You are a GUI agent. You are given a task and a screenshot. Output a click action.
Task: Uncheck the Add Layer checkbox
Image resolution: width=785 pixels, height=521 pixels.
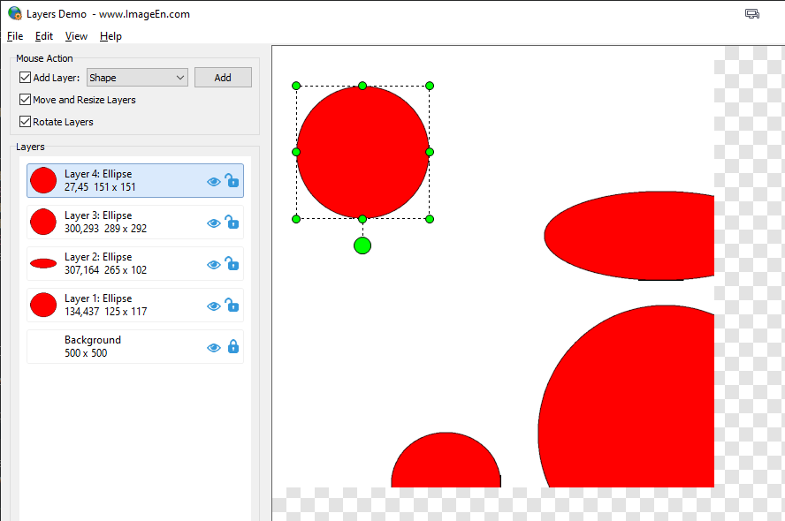25,78
